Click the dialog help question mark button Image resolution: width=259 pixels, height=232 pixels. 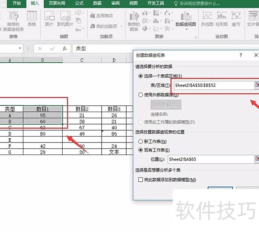point(241,55)
